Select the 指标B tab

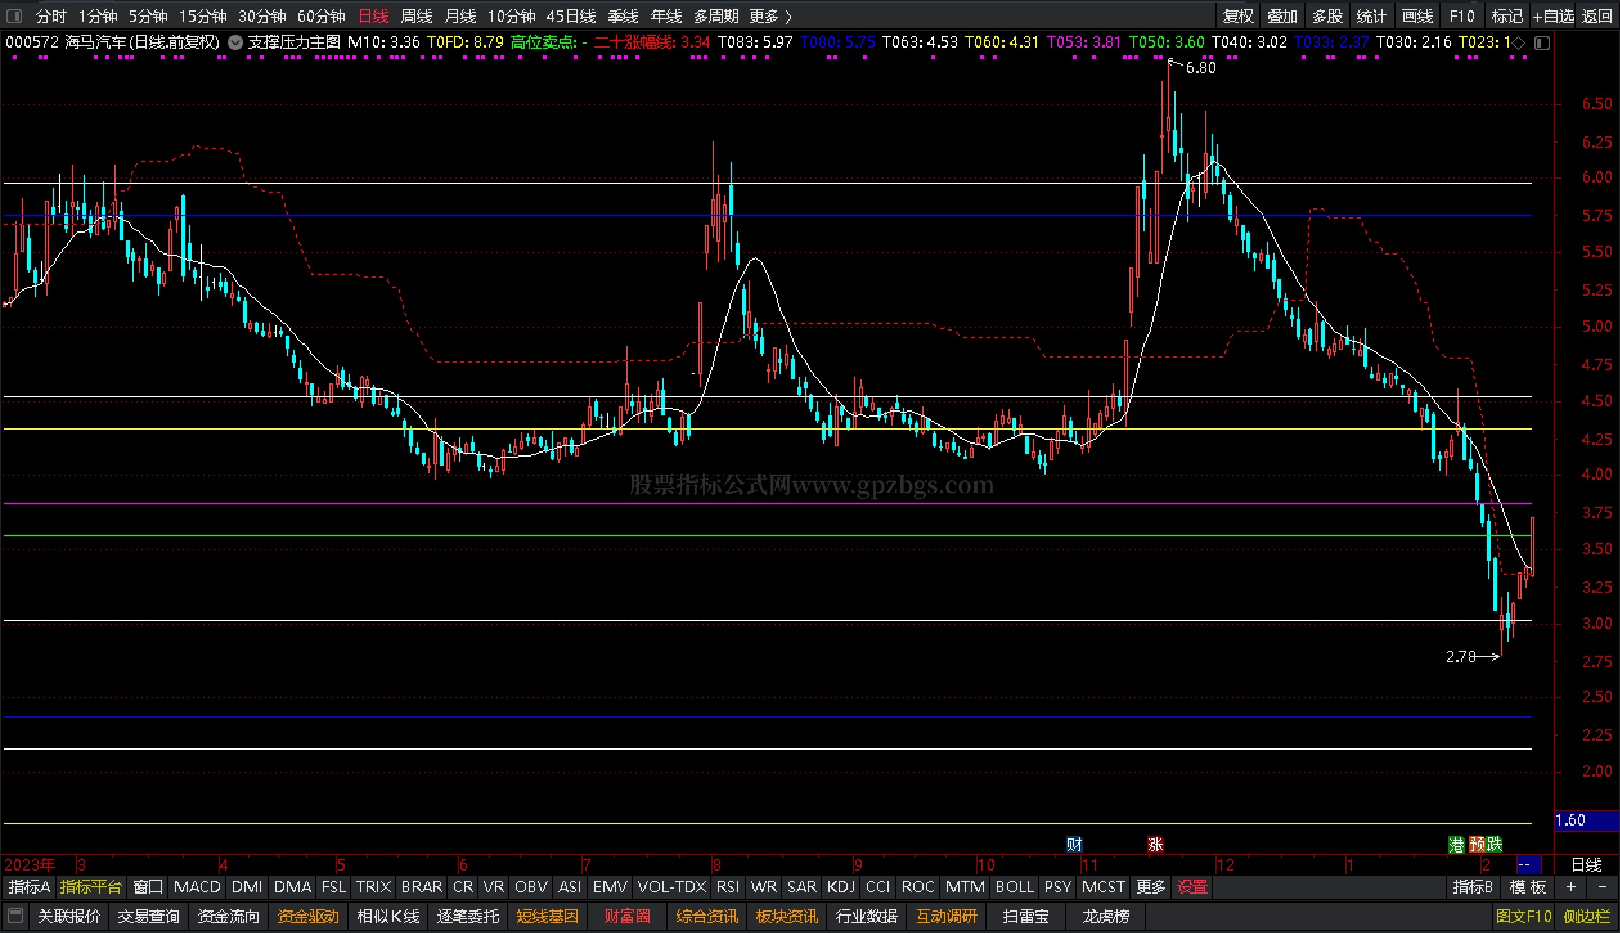click(x=1473, y=887)
